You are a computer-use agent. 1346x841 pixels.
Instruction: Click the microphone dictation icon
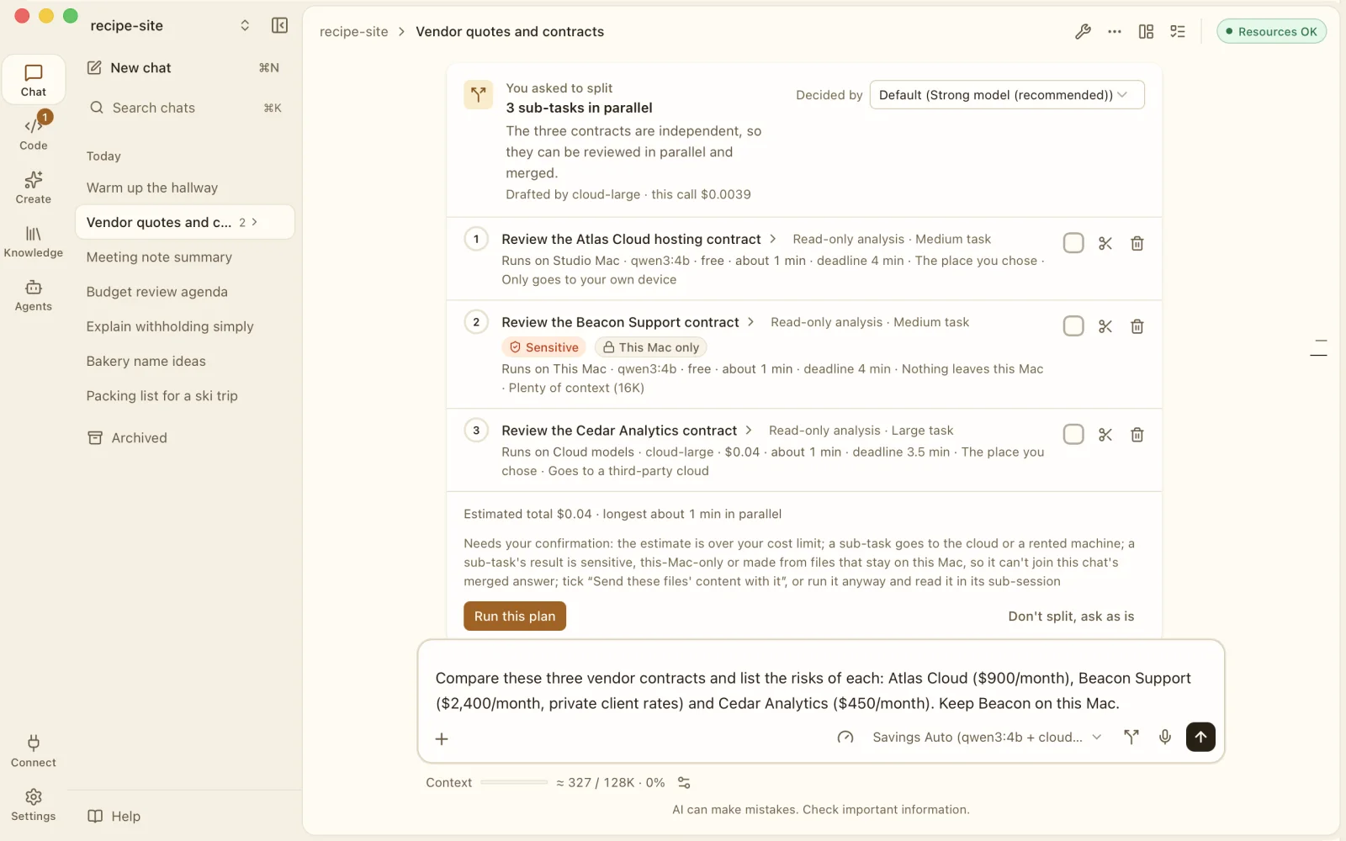pos(1165,738)
